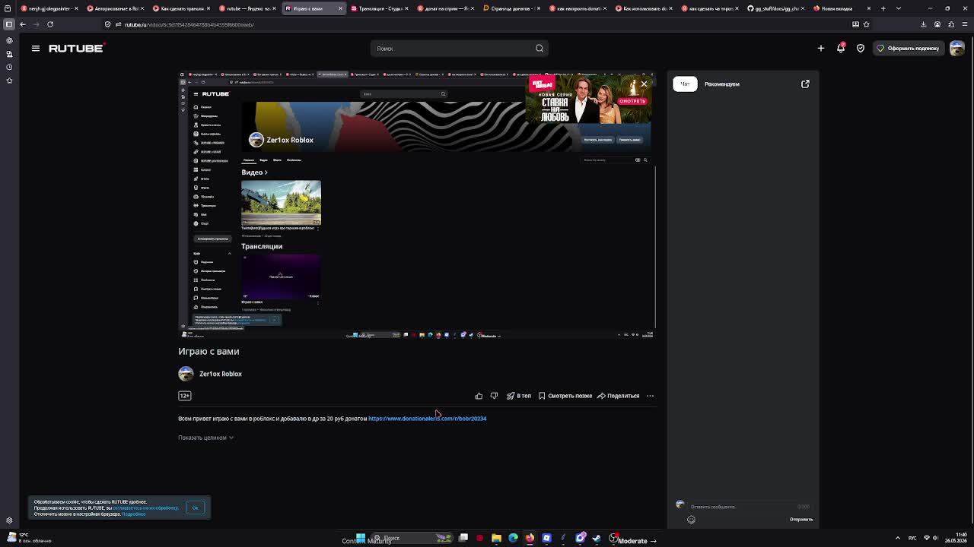Switch to the rutube Яндекс browser tab

point(248,8)
